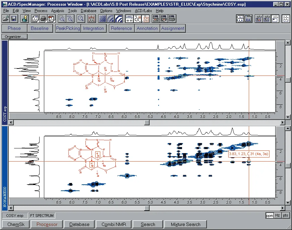Viewport: 292px width, 230px height.
Task: Click the top spectrum scroll-up arrow
Action: (x=288, y=43)
